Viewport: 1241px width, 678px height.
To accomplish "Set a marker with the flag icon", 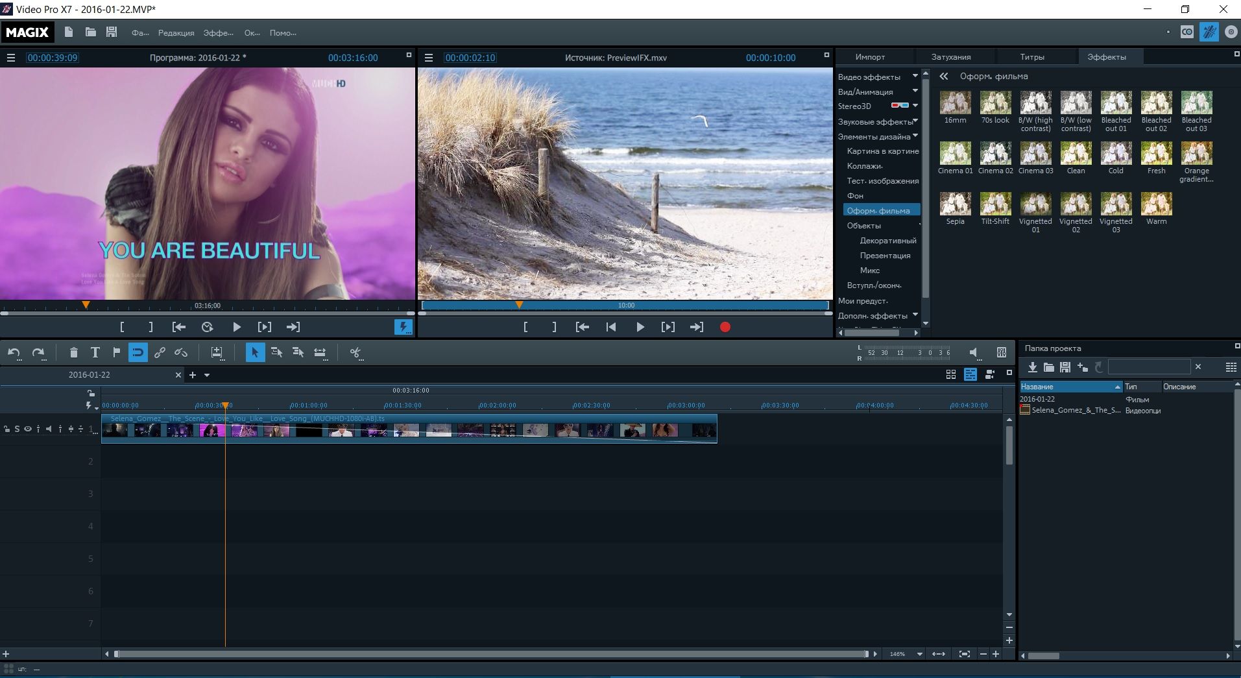I will pyautogui.click(x=116, y=352).
